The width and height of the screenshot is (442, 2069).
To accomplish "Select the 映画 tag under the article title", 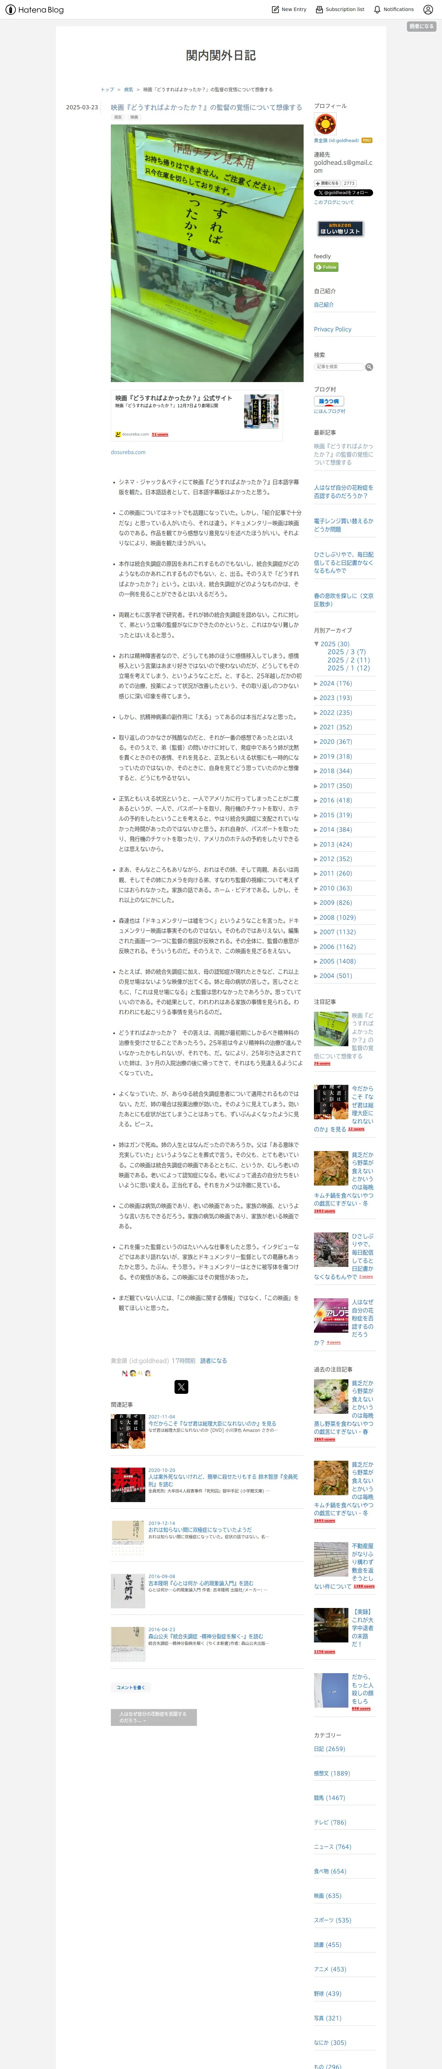I will pos(134,117).
